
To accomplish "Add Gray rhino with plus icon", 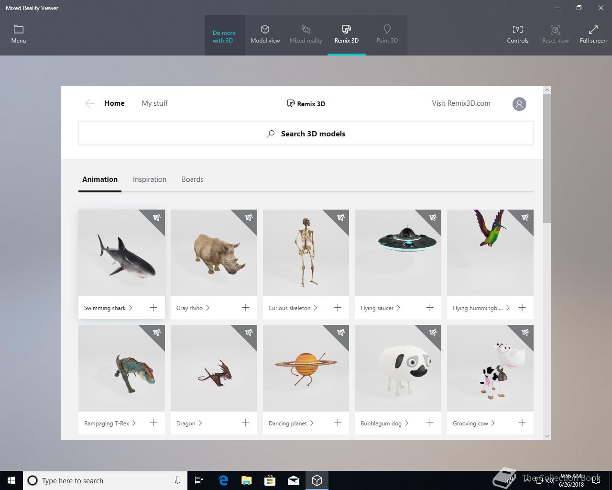I will click(246, 308).
